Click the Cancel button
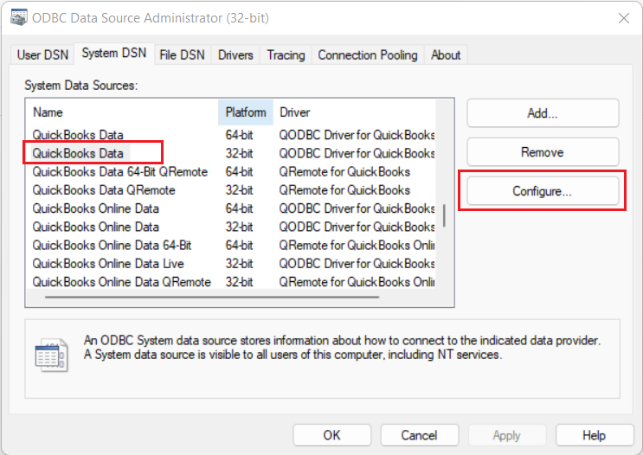 [419, 435]
